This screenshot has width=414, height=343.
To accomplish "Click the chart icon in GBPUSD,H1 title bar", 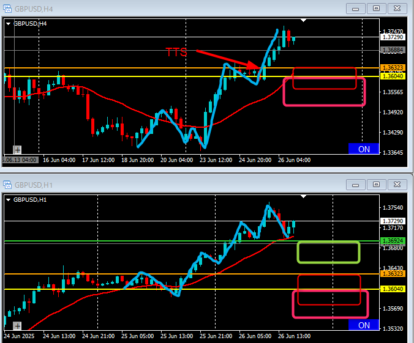I will pos(7,185).
